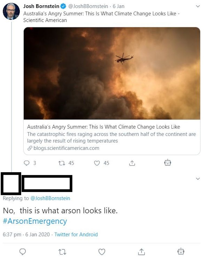Like Josh Bornstein's tweet
Viewport: 204px width, 260px height.
tap(97, 163)
